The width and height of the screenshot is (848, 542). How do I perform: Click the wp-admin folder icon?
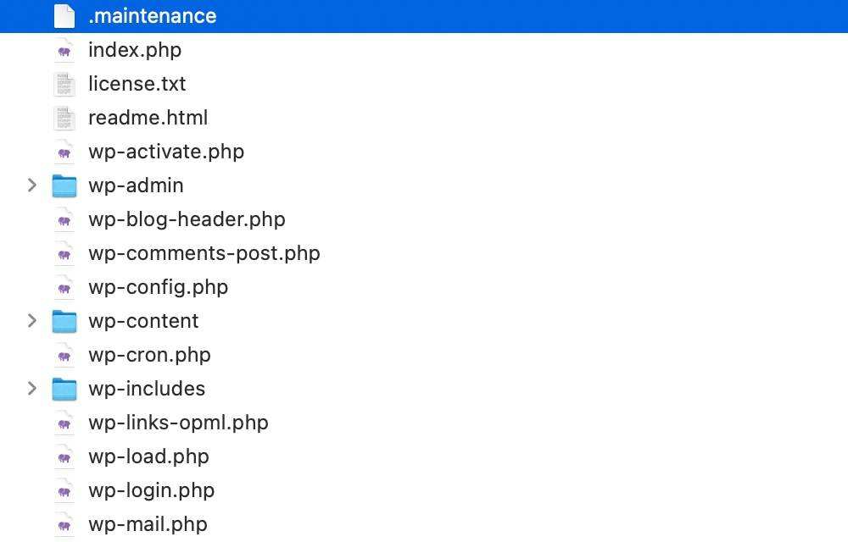tap(64, 185)
